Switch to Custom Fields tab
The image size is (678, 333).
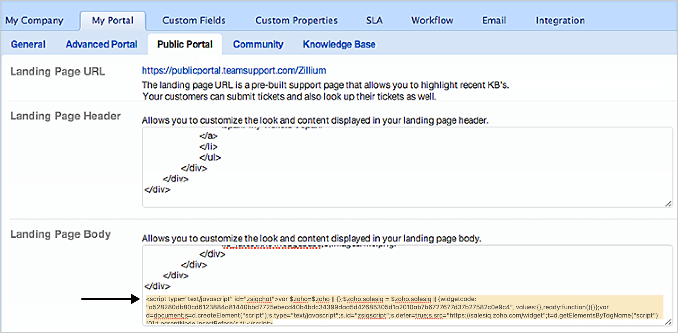click(x=194, y=20)
